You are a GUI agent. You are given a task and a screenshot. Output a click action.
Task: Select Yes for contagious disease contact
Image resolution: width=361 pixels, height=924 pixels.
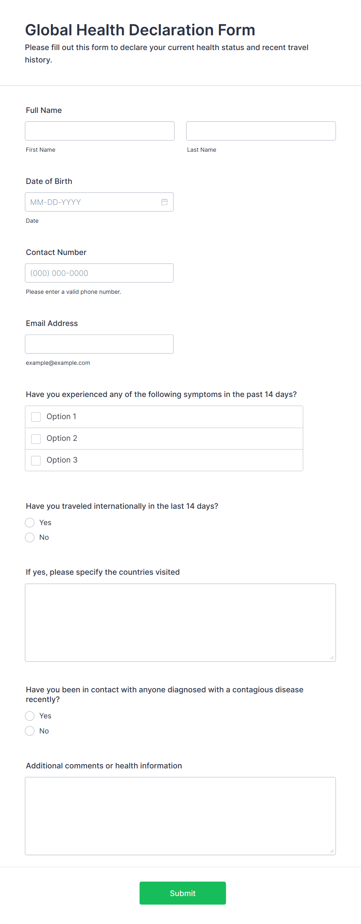(x=30, y=716)
